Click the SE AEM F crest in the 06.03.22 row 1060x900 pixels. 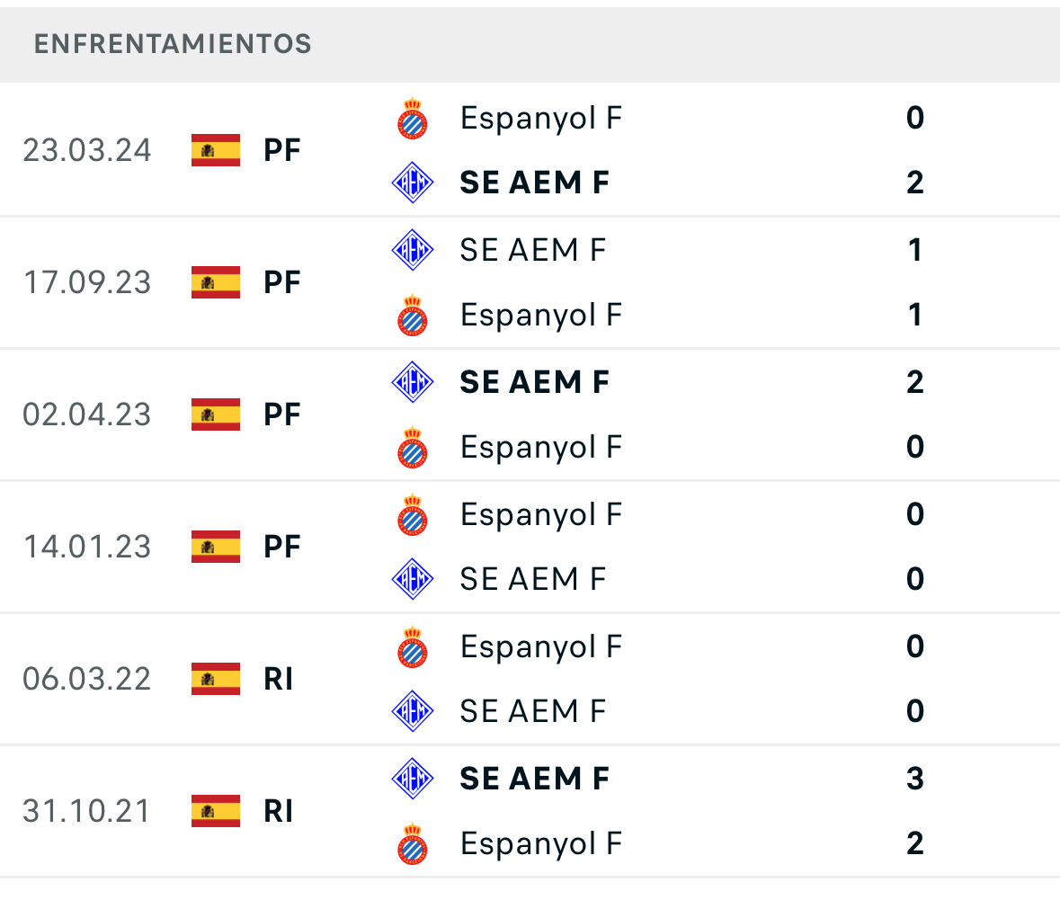(412, 711)
